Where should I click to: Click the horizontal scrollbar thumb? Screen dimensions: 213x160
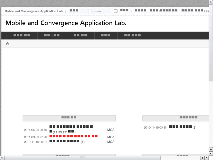tap(82, 158)
